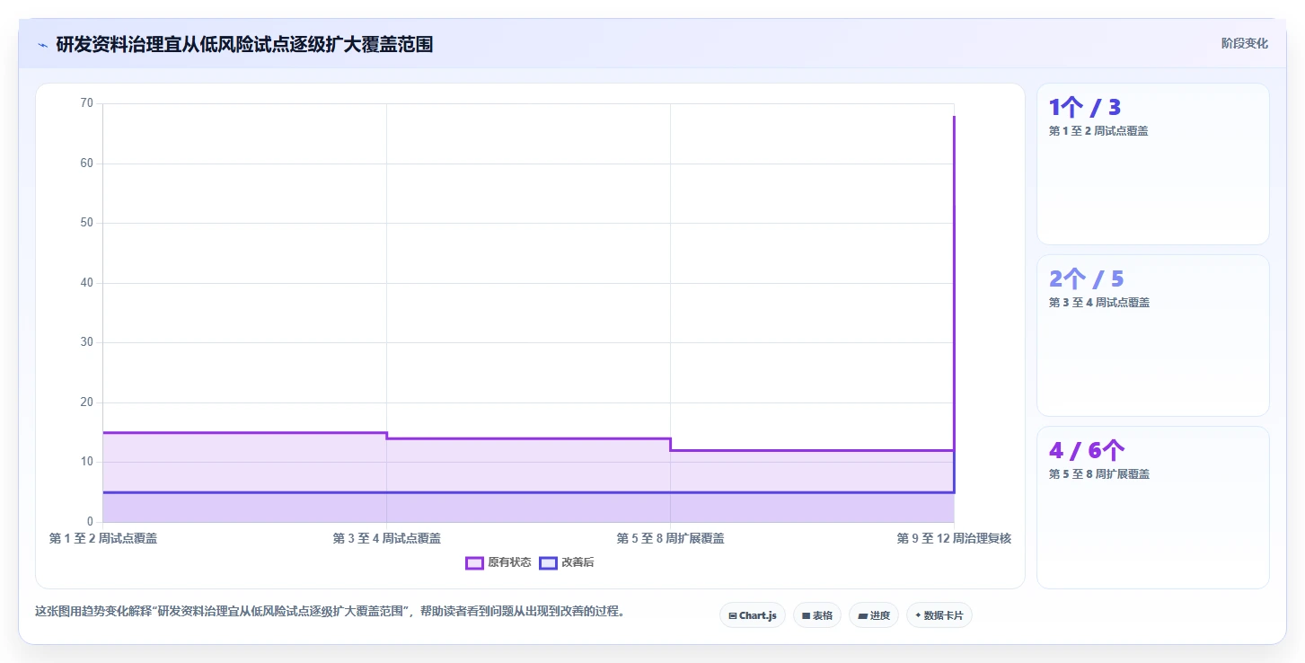Click the 表格 pill button
Viewport: 1305px width, 663px height.
(816, 615)
